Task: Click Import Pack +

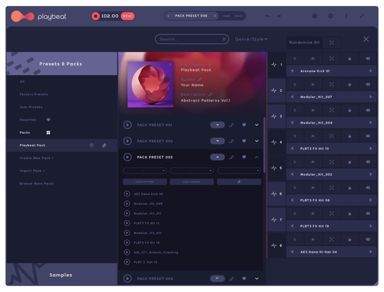Action: (32, 171)
